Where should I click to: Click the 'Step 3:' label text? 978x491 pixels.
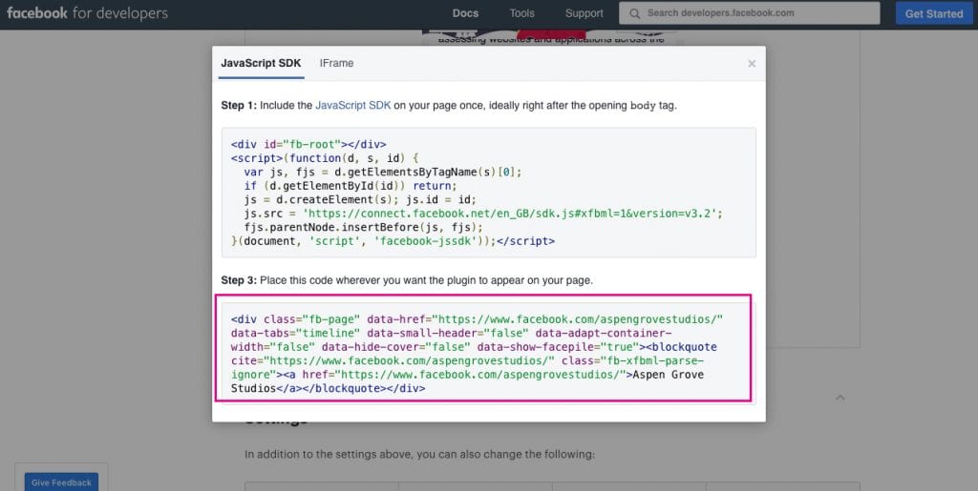[239, 280]
